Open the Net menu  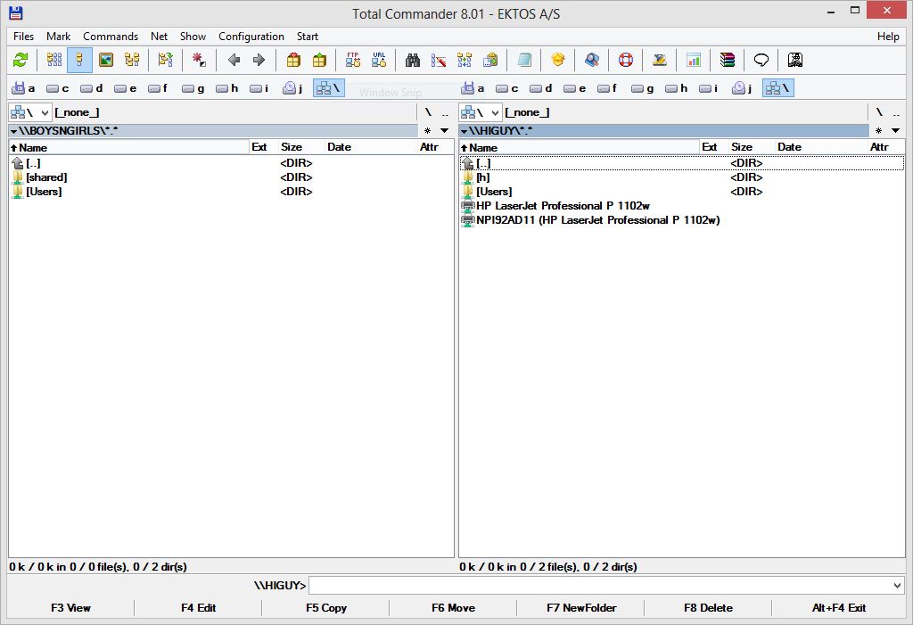pyautogui.click(x=159, y=37)
